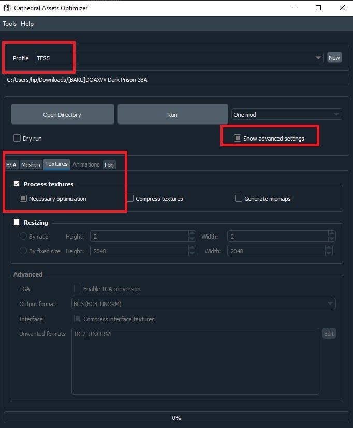Toggle Show advanced settings checkbox

click(x=238, y=138)
